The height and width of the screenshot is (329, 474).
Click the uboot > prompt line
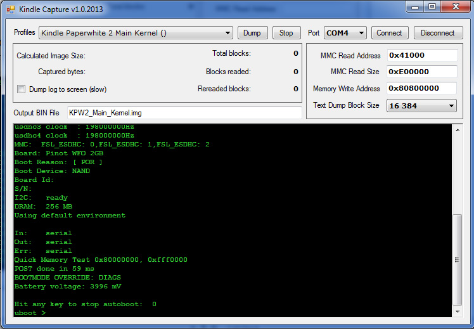[30, 313]
